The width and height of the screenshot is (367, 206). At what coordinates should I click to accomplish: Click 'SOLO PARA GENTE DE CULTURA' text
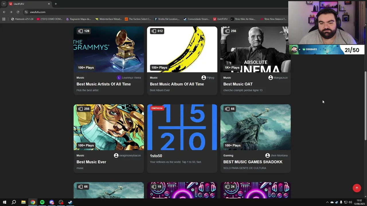[x=245, y=168]
